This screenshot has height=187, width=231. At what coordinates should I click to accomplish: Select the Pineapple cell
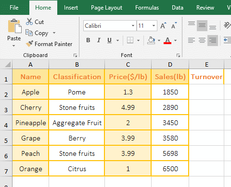click(x=30, y=123)
